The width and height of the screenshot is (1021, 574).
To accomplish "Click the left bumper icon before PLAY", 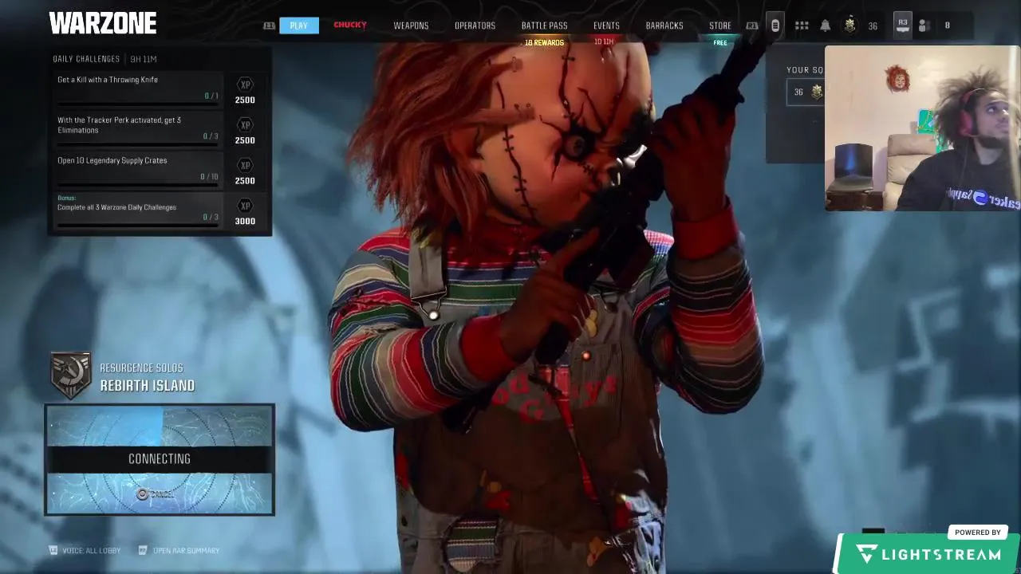I will click(x=269, y=26).
